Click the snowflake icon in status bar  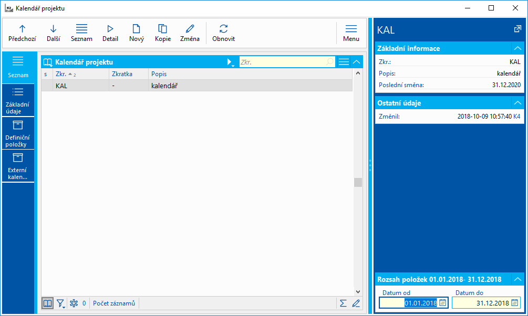click(74, 303)
